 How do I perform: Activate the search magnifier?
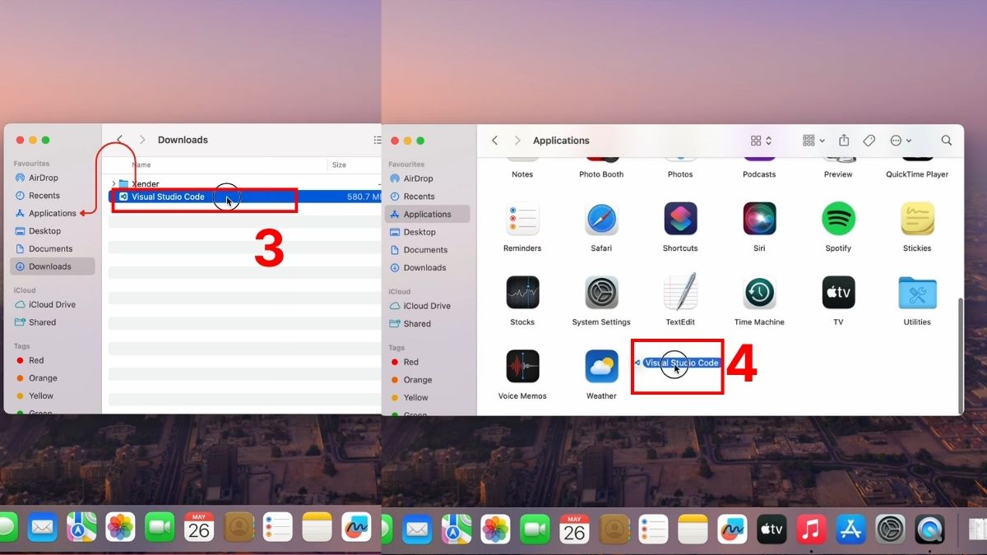[x=946, y=141]
